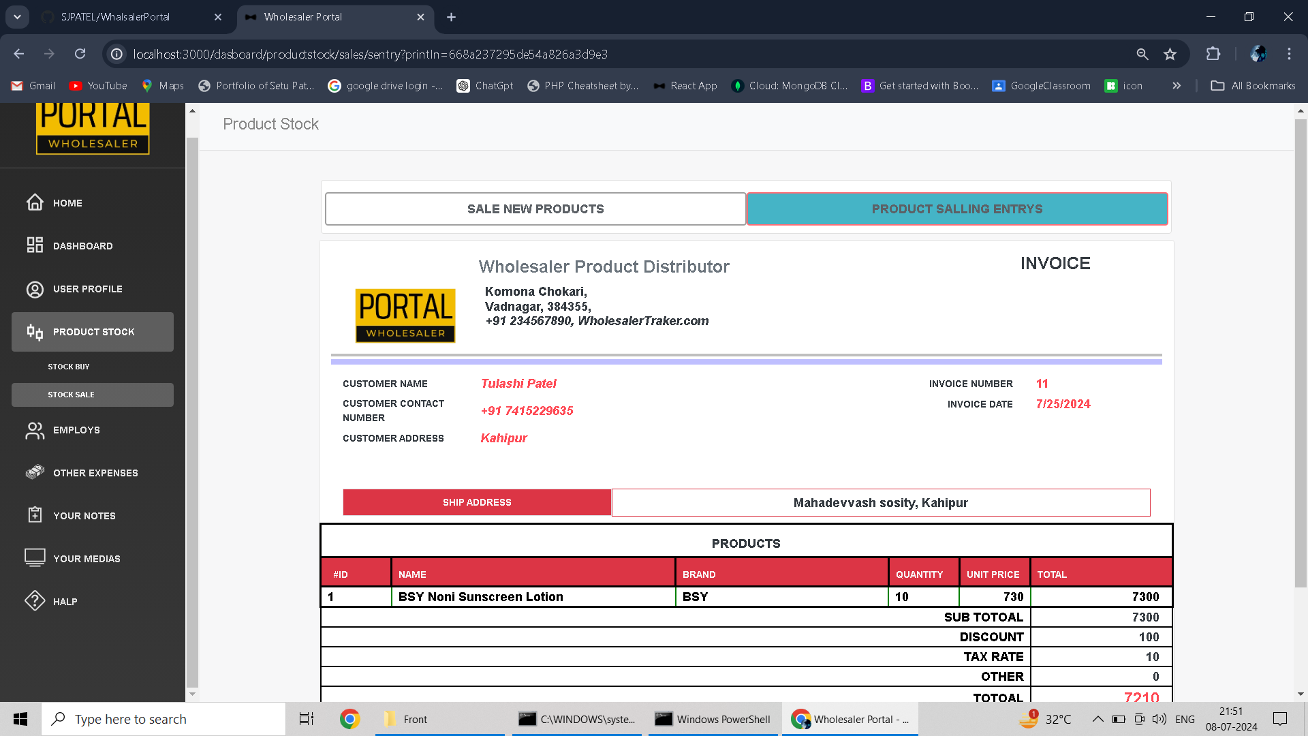Click the Halp question mark icon

[35, 601]
